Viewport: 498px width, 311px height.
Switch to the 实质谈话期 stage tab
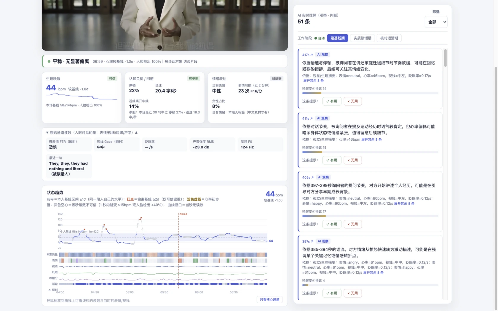(x=362, y=38)
